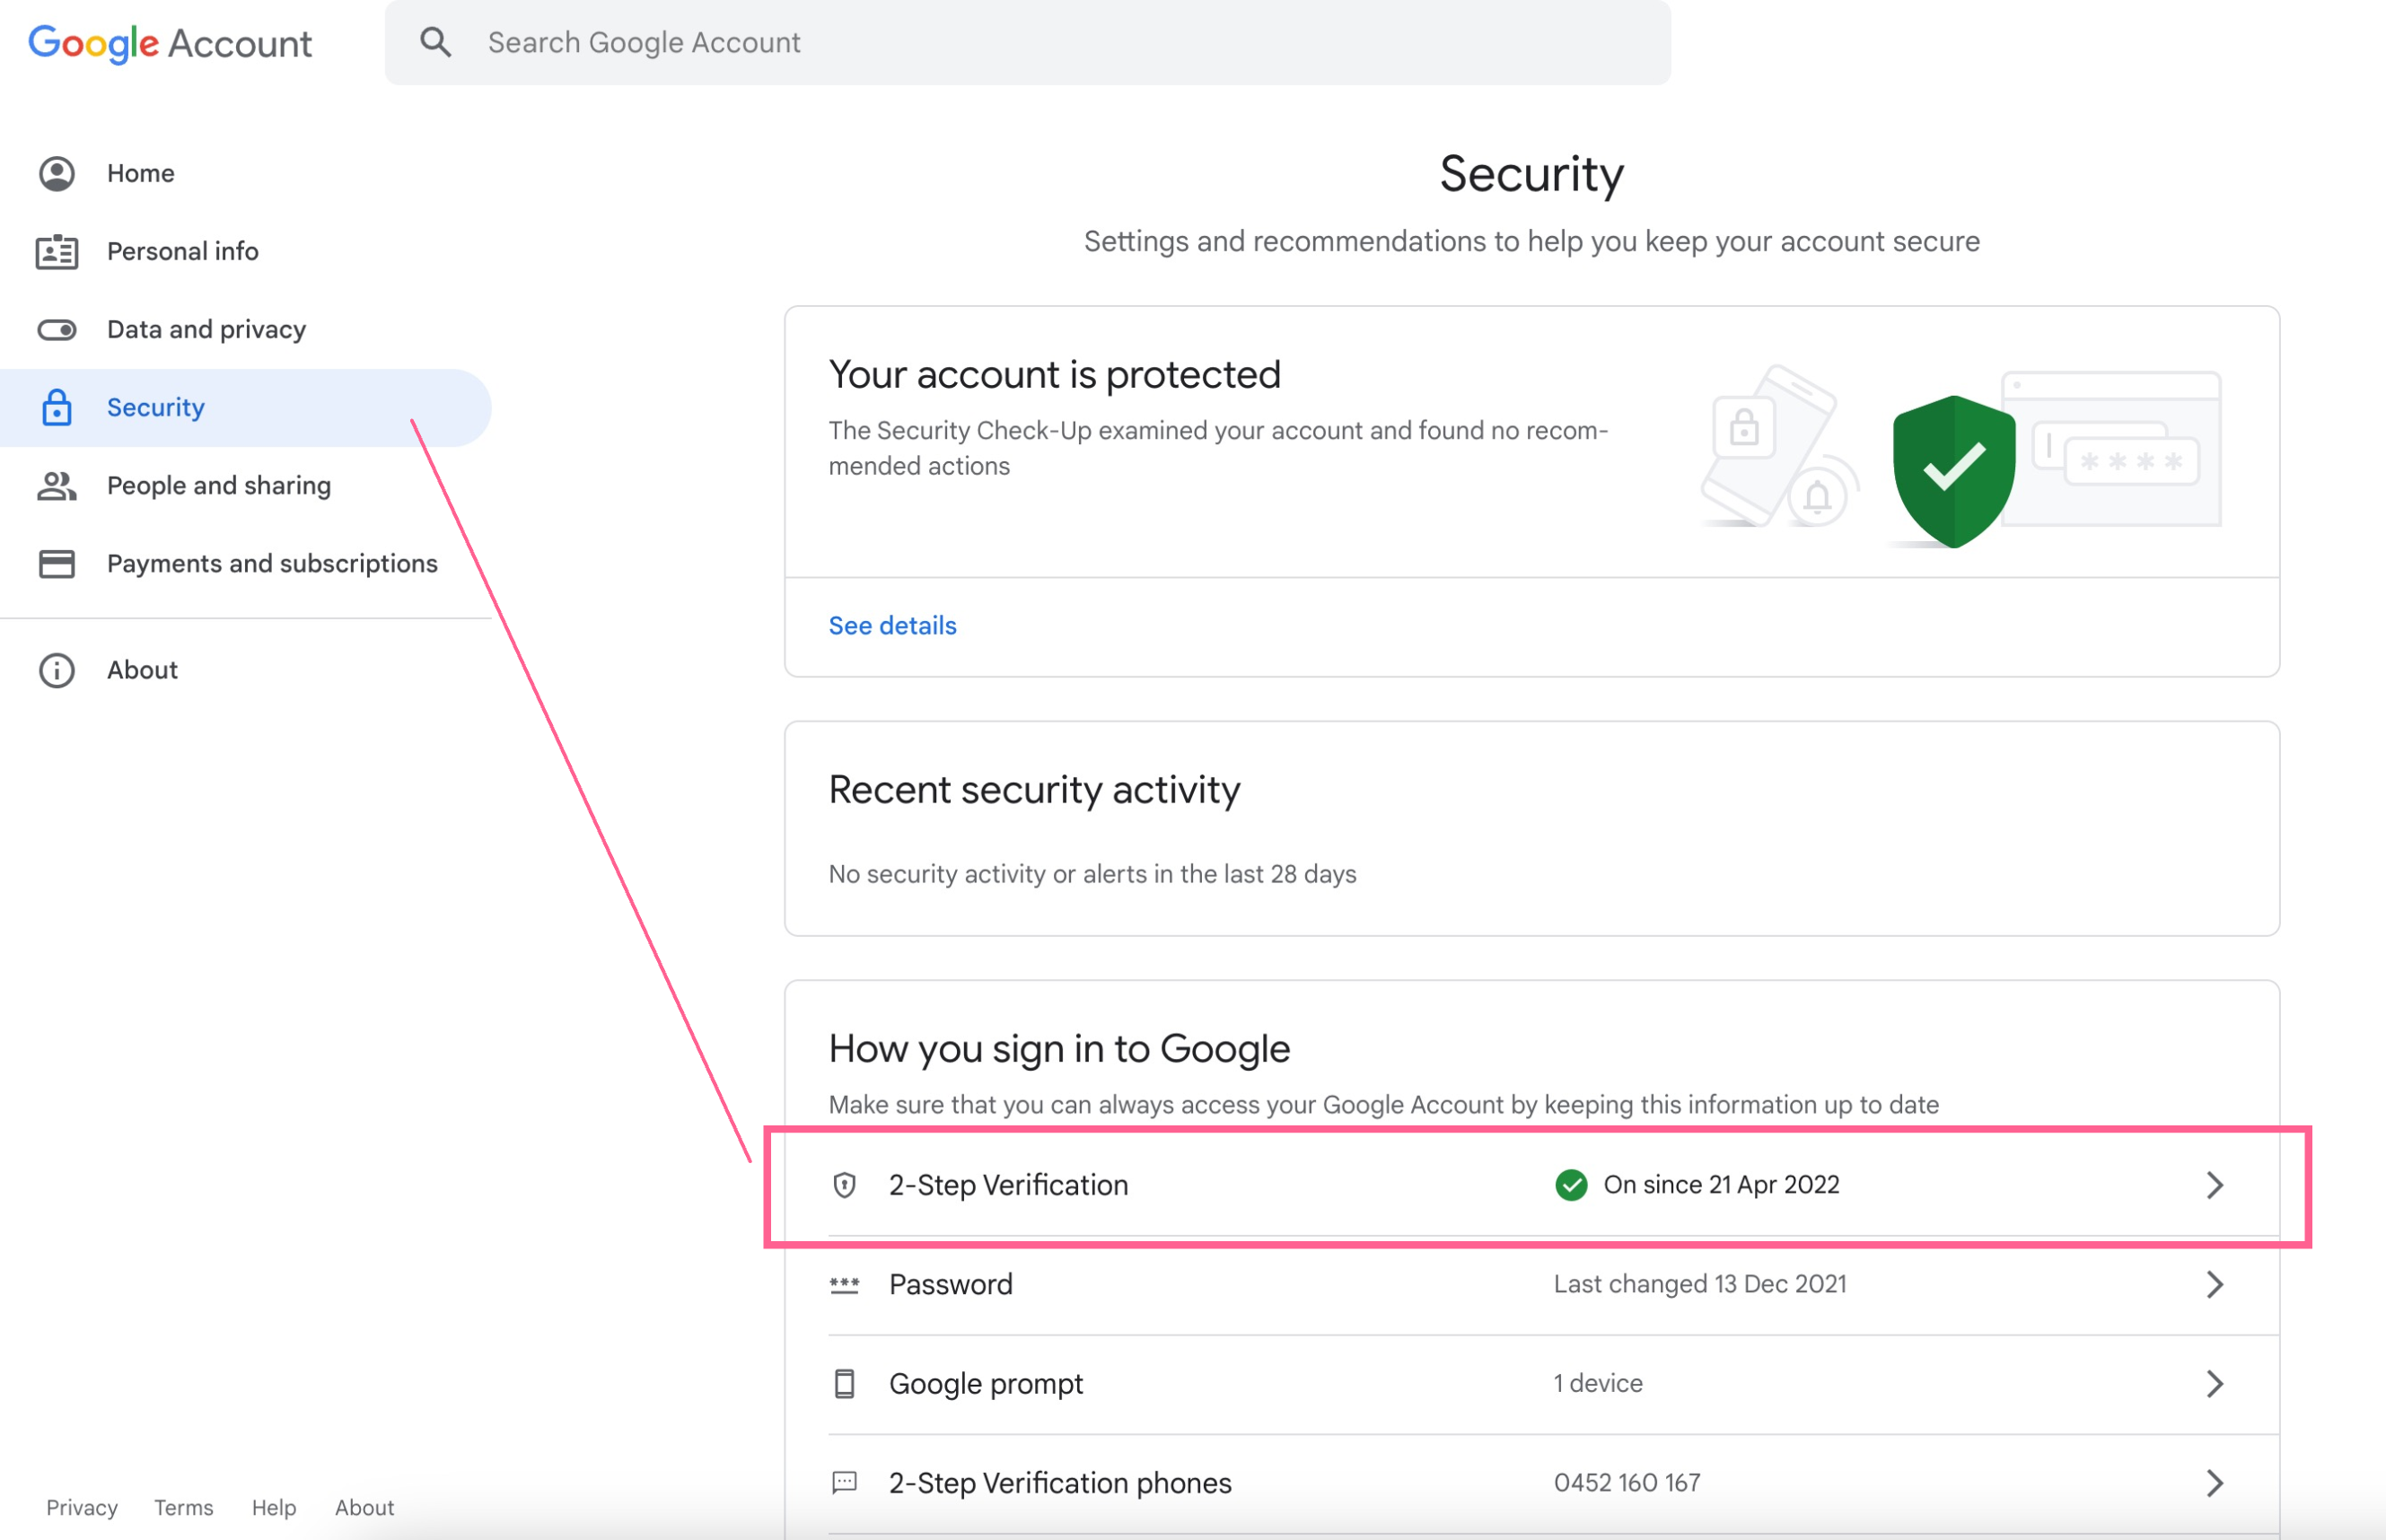Click the '1 device' value

click(1598, 1383)
